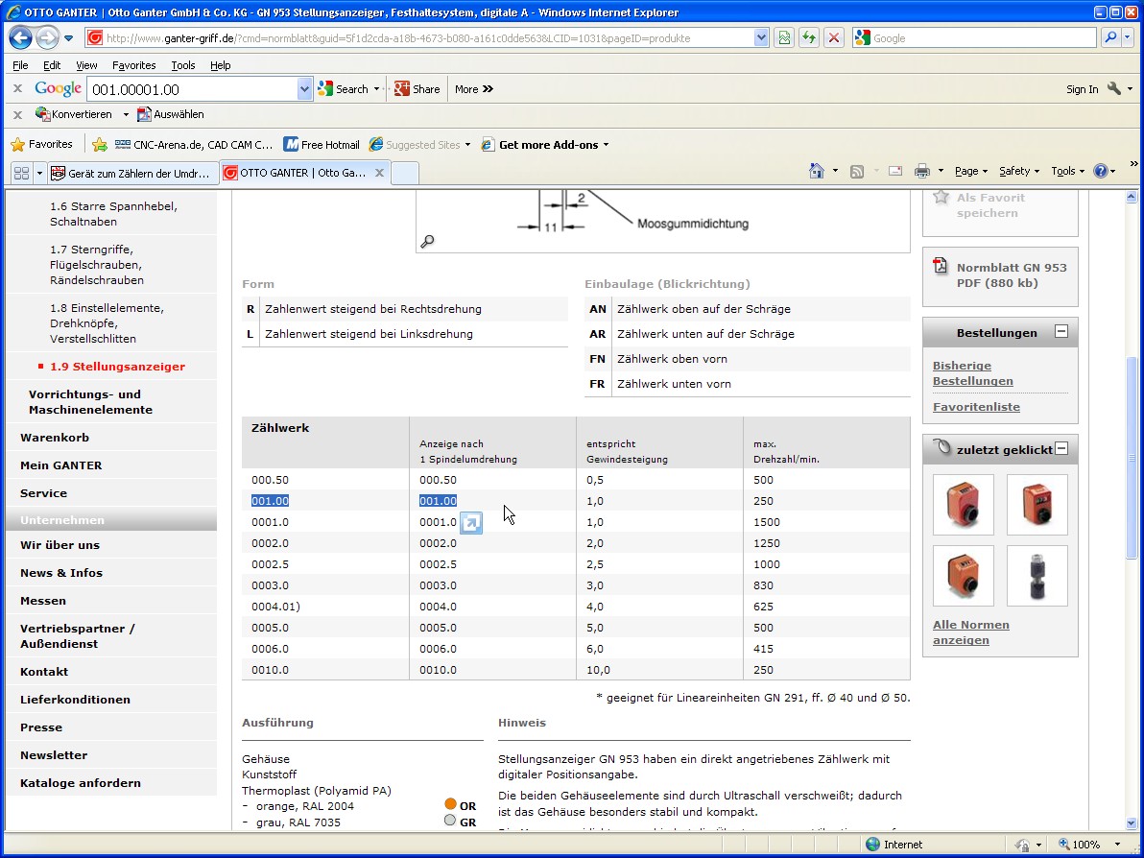Screen dimensions: 1144x858
Task: Open the recent pages dropdown arrow
Action: click(x=68, y=38)
